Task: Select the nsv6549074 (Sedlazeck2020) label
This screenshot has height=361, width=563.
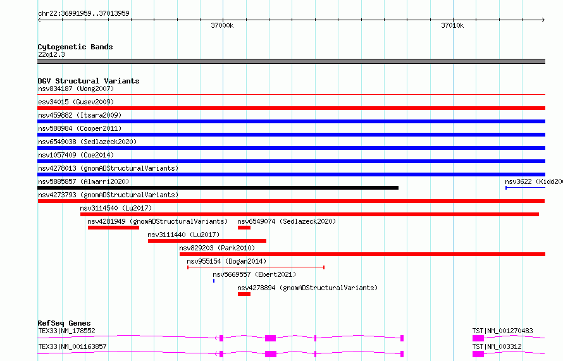Action: pyautogui.click(x=287, y=221)
